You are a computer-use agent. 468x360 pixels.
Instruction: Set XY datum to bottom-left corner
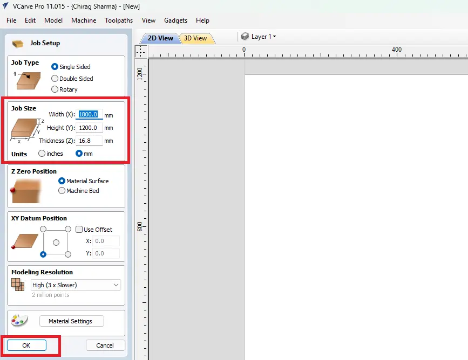43,254
